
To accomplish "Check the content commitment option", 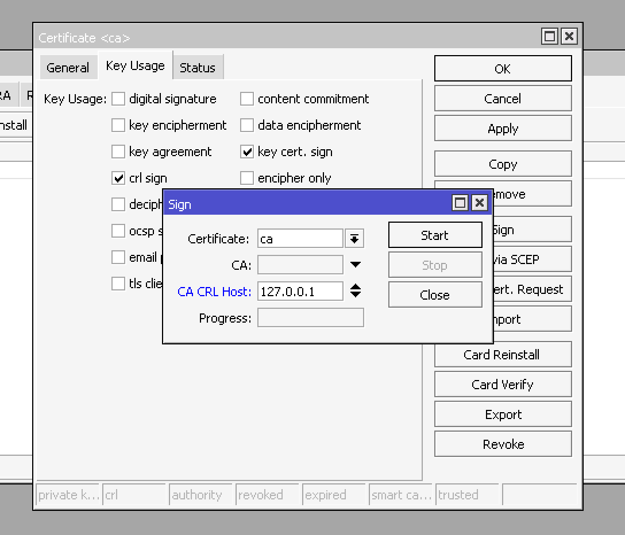I will pyautogui.click(x=247, y=99).
